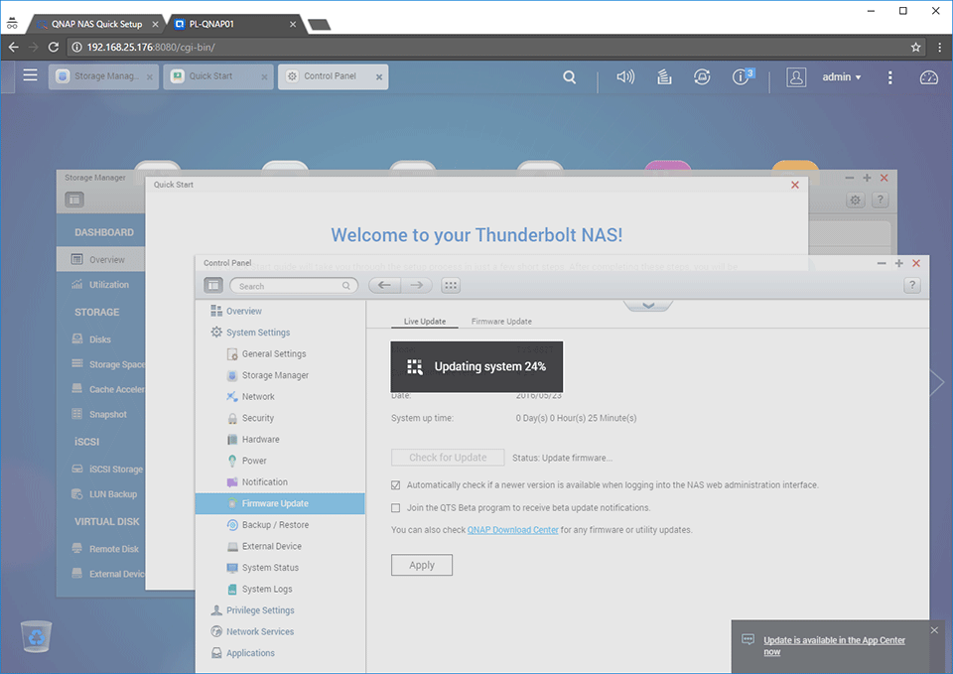
Task: Open Power settings in sidebar
Action: pyautogui.click(x=254, y=461)
